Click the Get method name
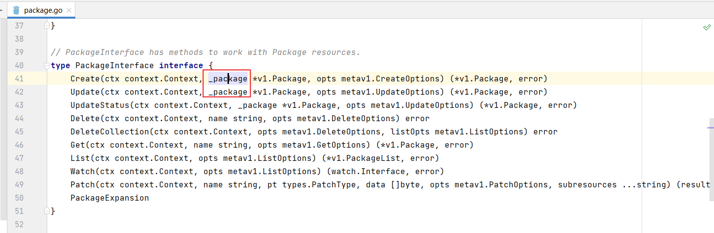Image resolution: width=714 pixels, height=233 pixels. coord(78,145)
